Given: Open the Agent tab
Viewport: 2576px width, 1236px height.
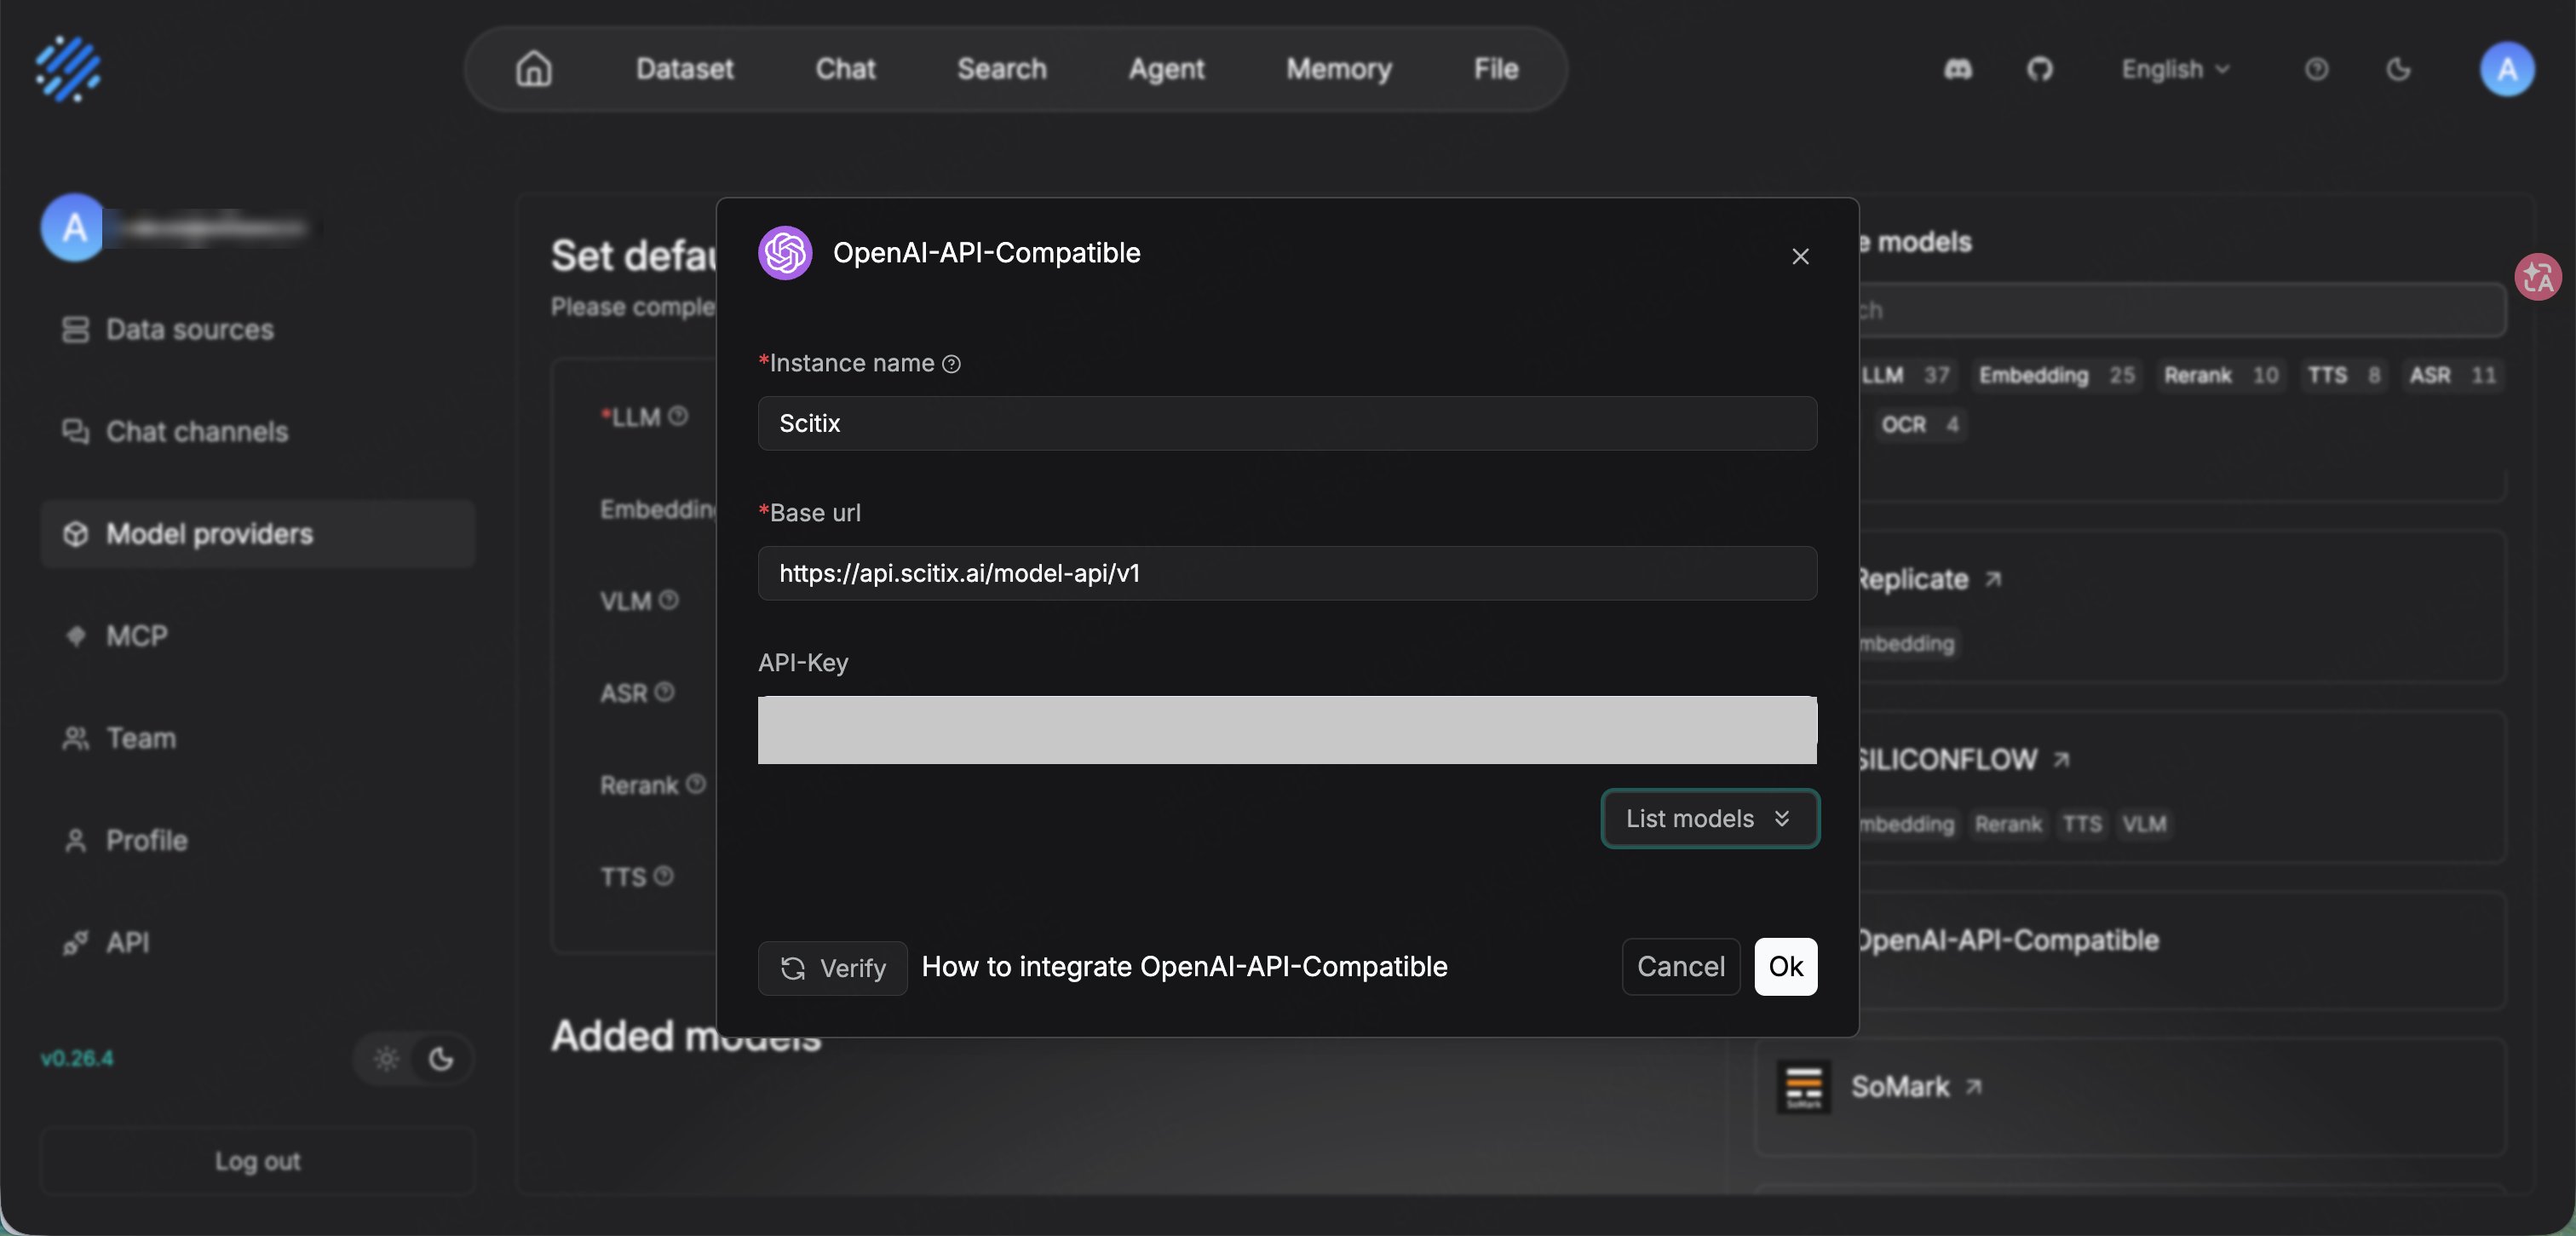Looking at the screenshot, I should (1166, 69).
